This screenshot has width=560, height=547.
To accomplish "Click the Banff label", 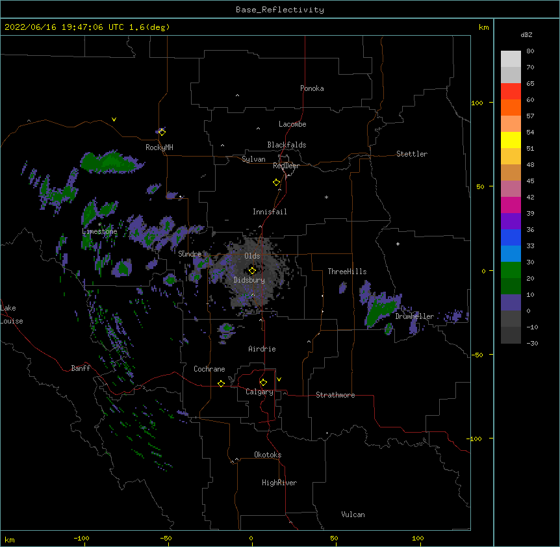I will [81, 368].
